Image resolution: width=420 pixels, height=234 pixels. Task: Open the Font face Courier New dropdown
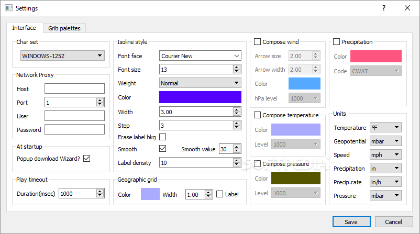point(200,55)
